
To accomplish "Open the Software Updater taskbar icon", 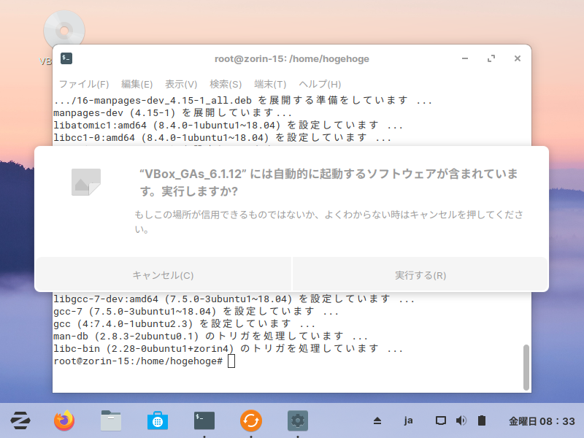I will [x=250, y=420].
